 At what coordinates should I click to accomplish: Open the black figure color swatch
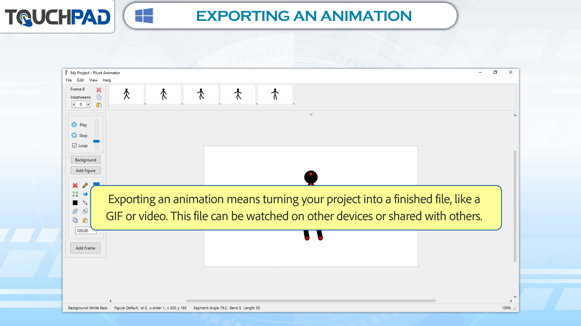click(75, 203)
